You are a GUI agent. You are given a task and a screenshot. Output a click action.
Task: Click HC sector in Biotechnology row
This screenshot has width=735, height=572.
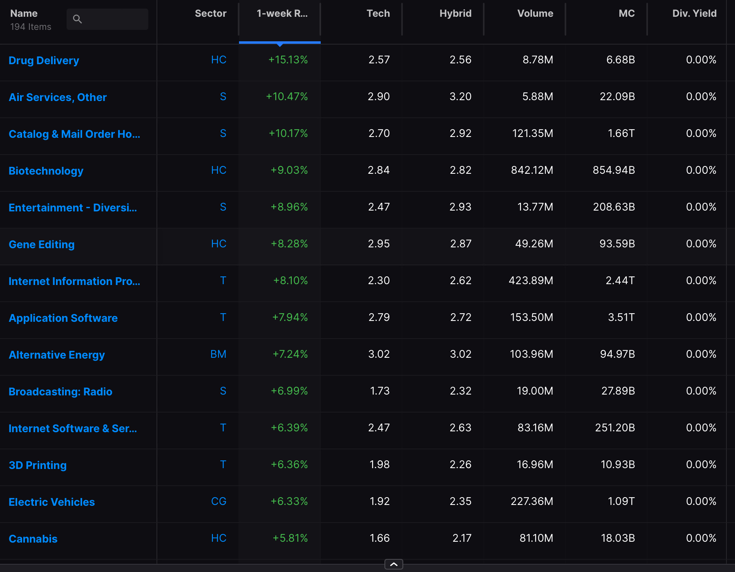[219, 170]
